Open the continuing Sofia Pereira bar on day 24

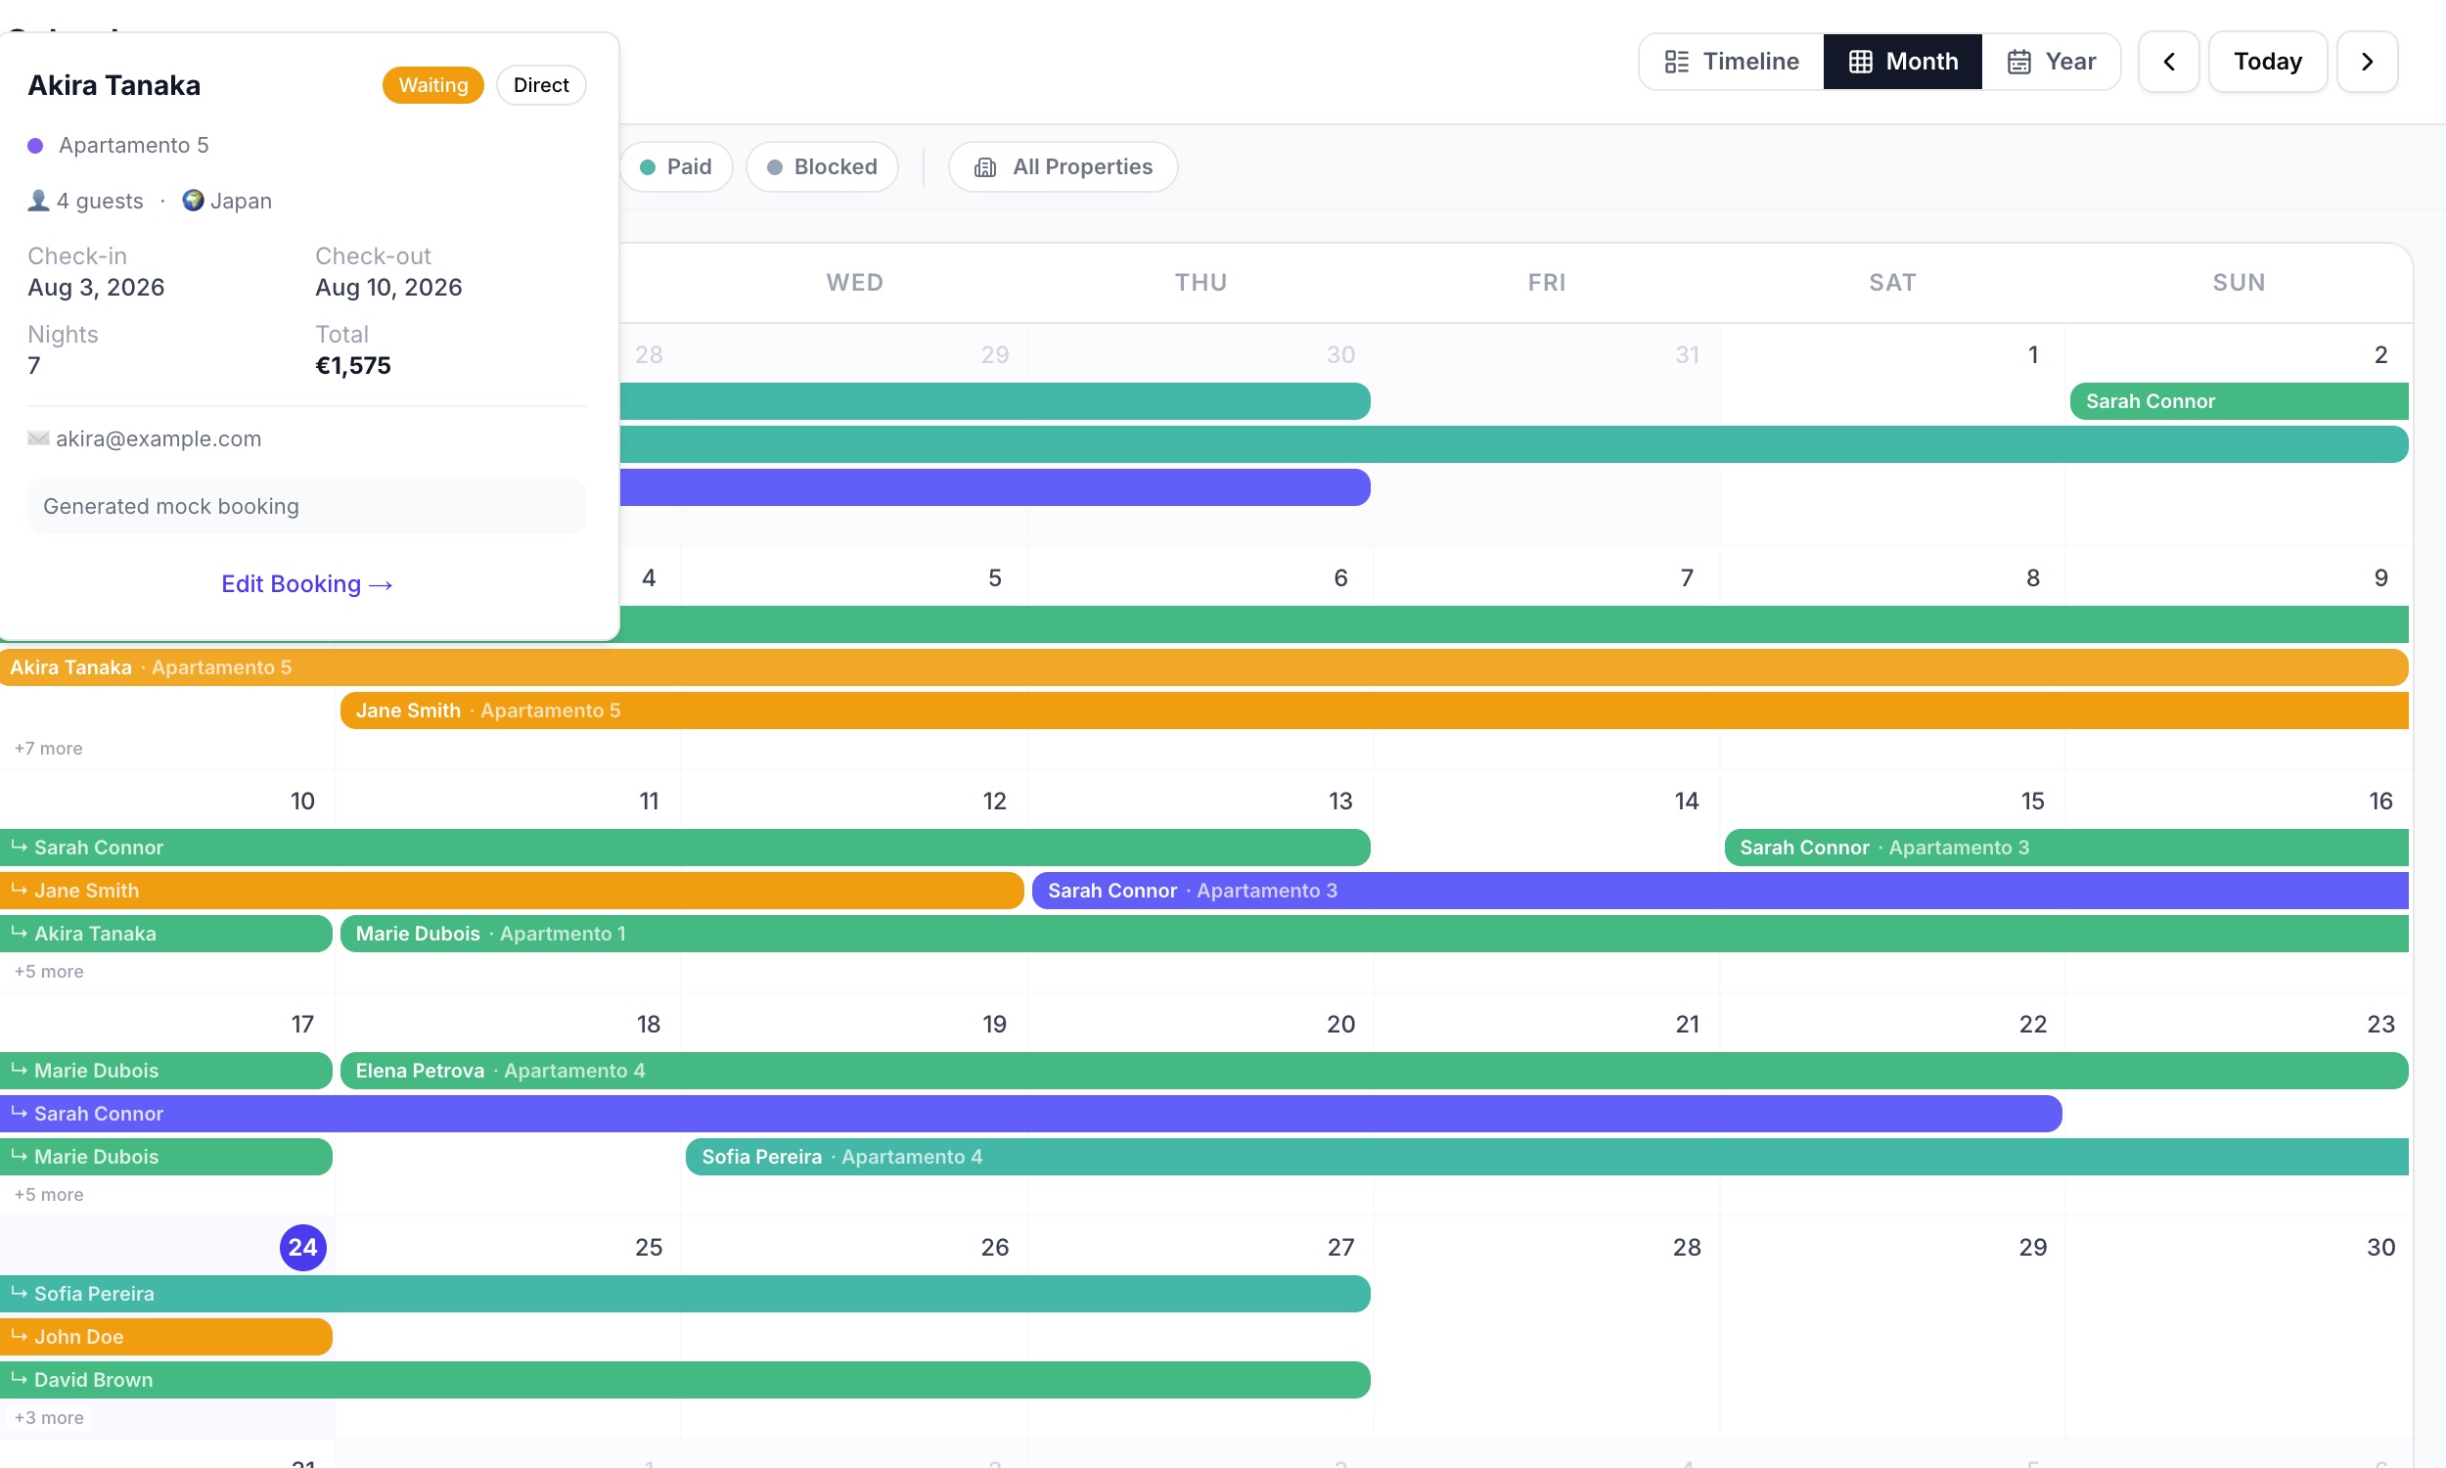coord(685,1294)
